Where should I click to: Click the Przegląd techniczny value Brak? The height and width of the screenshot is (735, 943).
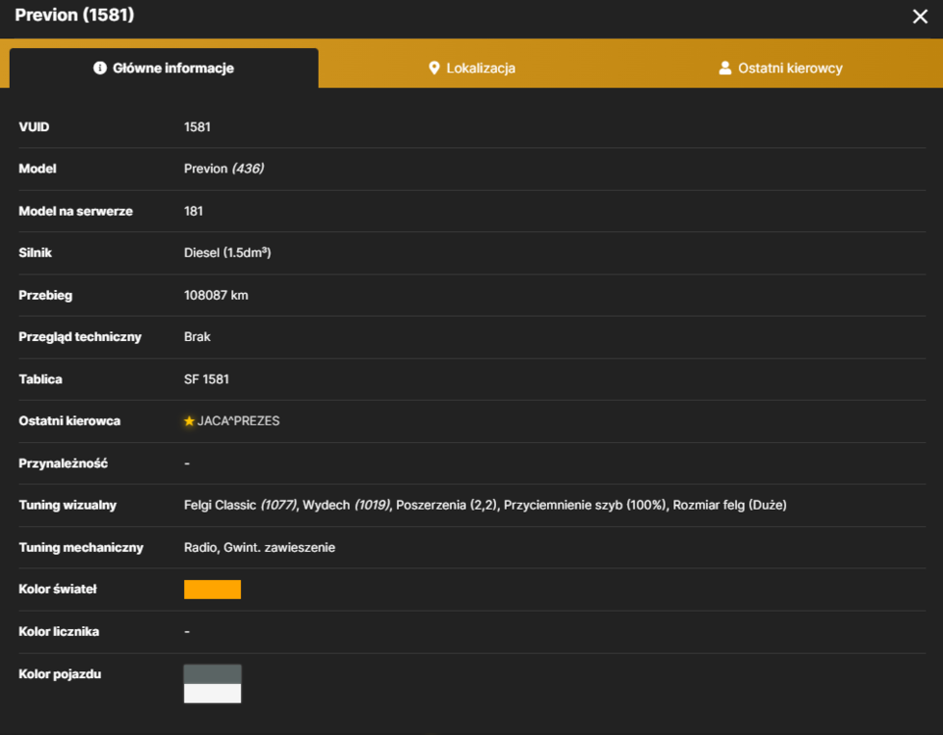pyautogui.click(x=197, y=337)
